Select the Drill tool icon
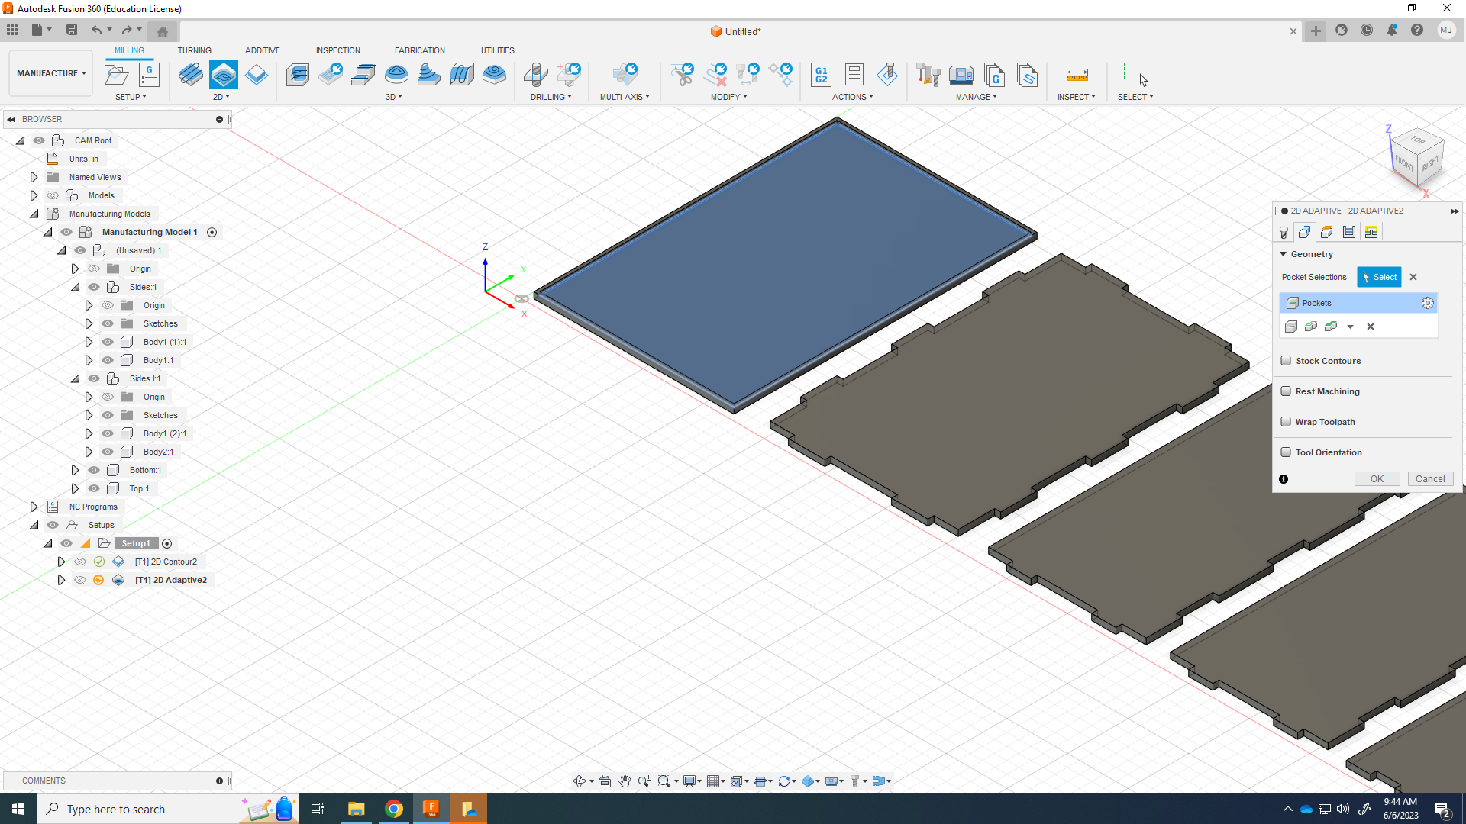The image size is (1466, 824). [535, 75]
